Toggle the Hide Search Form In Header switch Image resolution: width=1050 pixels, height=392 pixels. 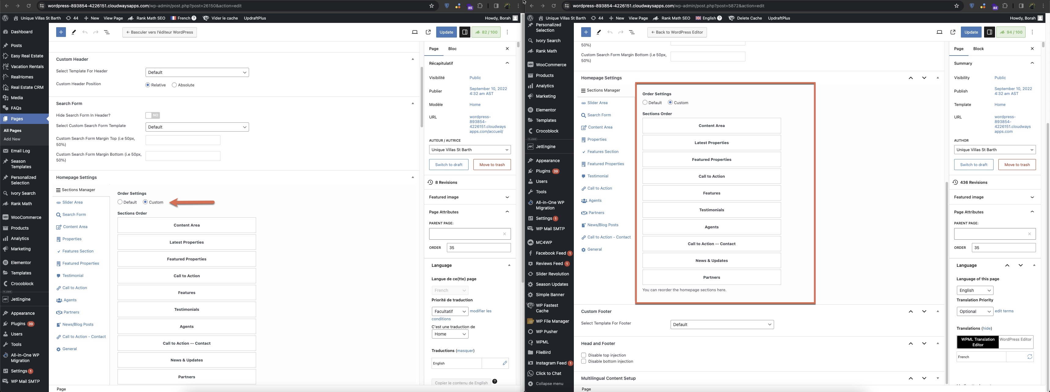coord(152,115)
